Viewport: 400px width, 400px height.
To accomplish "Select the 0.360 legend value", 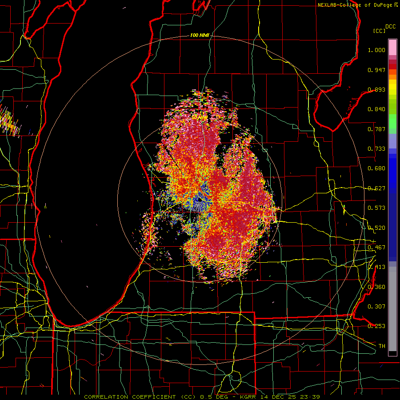I will 376,287.
